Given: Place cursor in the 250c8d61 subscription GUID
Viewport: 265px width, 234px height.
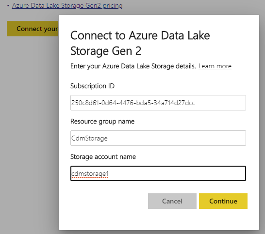Looking at the screenshot, I should tap(133, 103).
